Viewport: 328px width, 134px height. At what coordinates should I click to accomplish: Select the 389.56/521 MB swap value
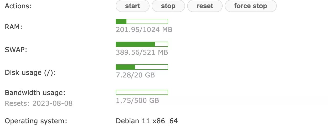(142, 52)
